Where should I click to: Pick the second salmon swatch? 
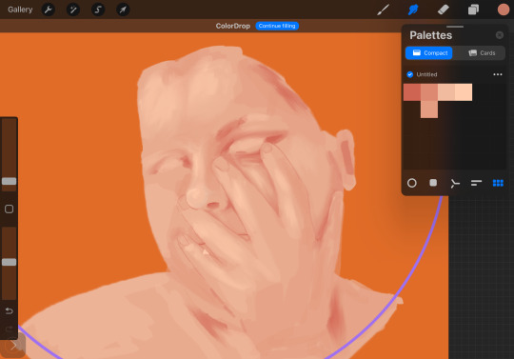429,92
